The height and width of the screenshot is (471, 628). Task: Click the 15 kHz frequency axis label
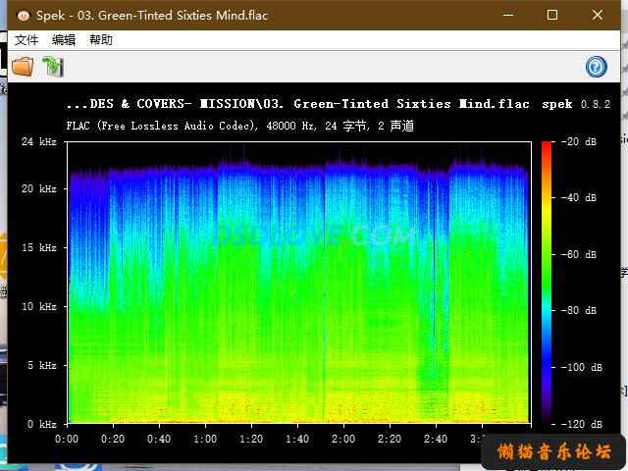point(39,247)
